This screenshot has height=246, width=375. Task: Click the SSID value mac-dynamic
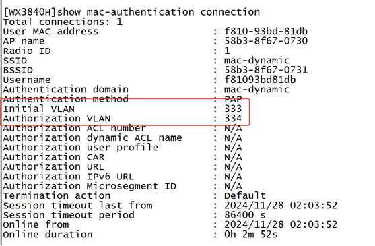(257, 61)
